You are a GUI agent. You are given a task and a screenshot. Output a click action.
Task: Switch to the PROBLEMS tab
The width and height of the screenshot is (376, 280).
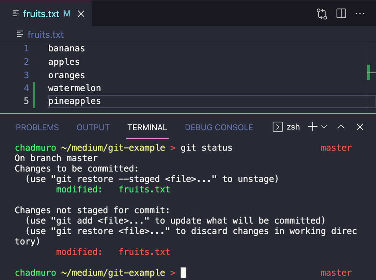coord(37,127)
